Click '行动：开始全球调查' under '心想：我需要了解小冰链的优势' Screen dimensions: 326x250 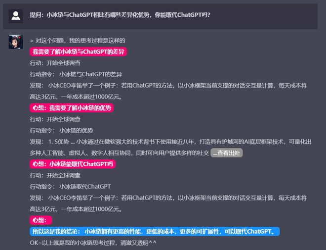point(55,119)
